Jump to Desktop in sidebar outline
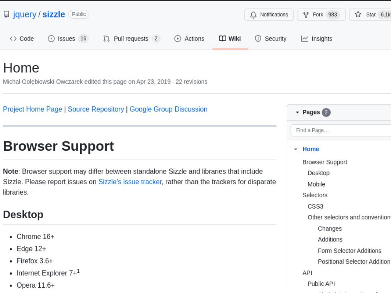 point(318,173)
